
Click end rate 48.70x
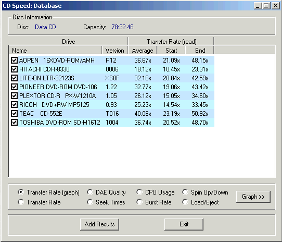pyautogui.click(x=200, y=122)
